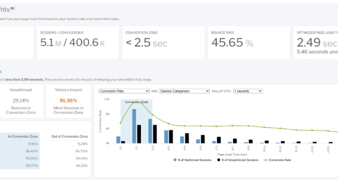
Task: Open the Session Comparison dropdown
Action: pos(184,91)
